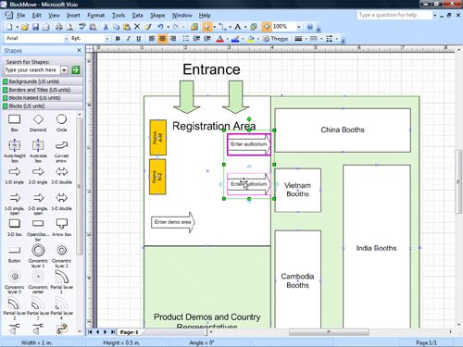This screenshot has width=463, height=347.
Task: Delete selection with the X icon
Action: coord(137,27)
